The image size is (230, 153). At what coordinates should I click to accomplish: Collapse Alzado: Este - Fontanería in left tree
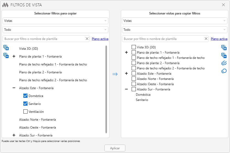coord(14,88)
